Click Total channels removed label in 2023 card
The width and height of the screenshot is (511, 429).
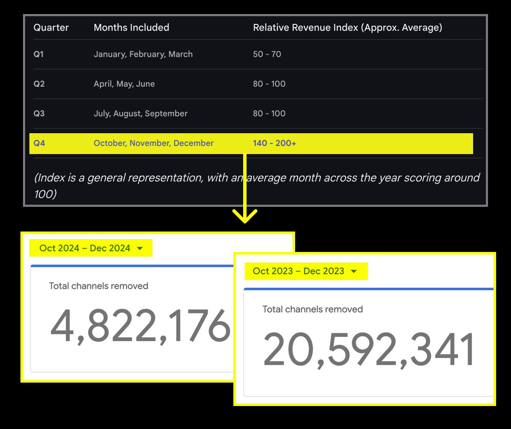pyautogui.click(x=313, y=309)
